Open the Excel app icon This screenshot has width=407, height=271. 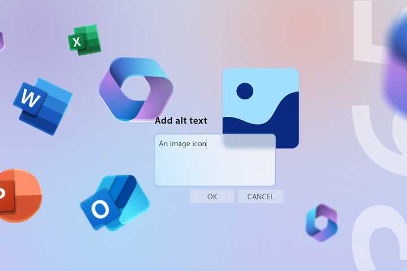click(84, 40)
